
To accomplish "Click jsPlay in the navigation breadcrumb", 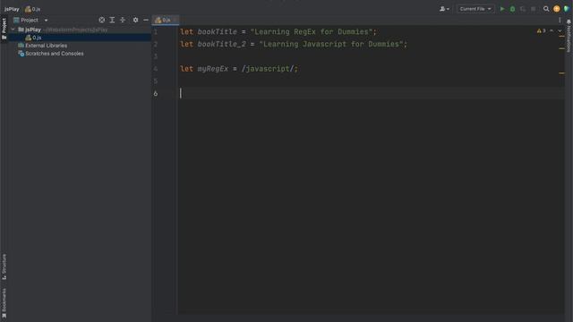I will [12, 9].
